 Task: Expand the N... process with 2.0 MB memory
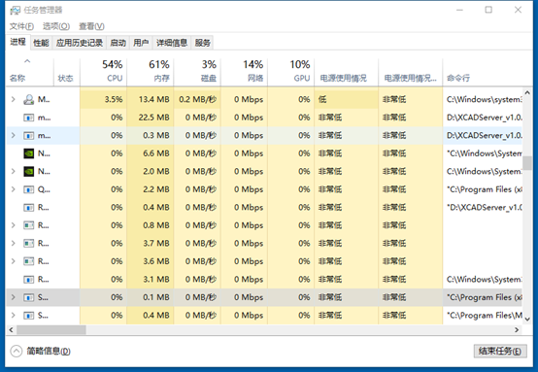click(13, 171)
